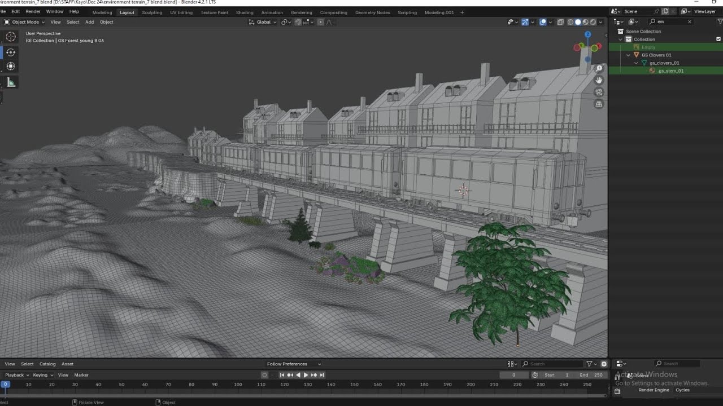Viewport: 723px width, 406px height.
Task: Open the Help menu
Action: click(x=74, y=12)
